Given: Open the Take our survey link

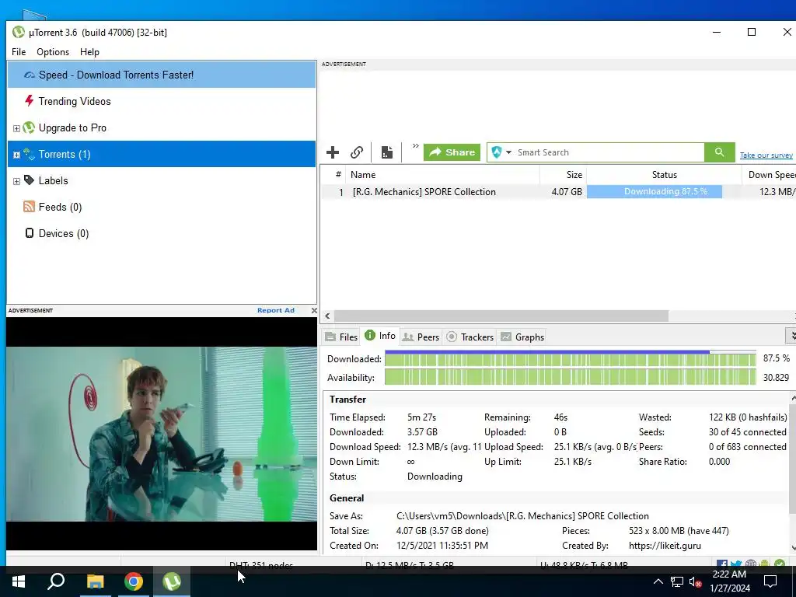Looking at the screenshot, I should click(766, 155).
